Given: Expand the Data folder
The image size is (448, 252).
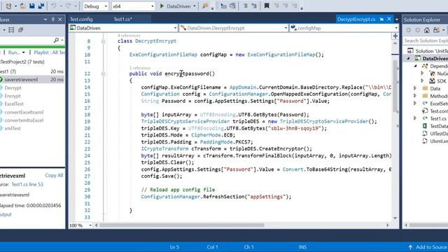Looking at the screenshot, I should click(x=415, y=88).
